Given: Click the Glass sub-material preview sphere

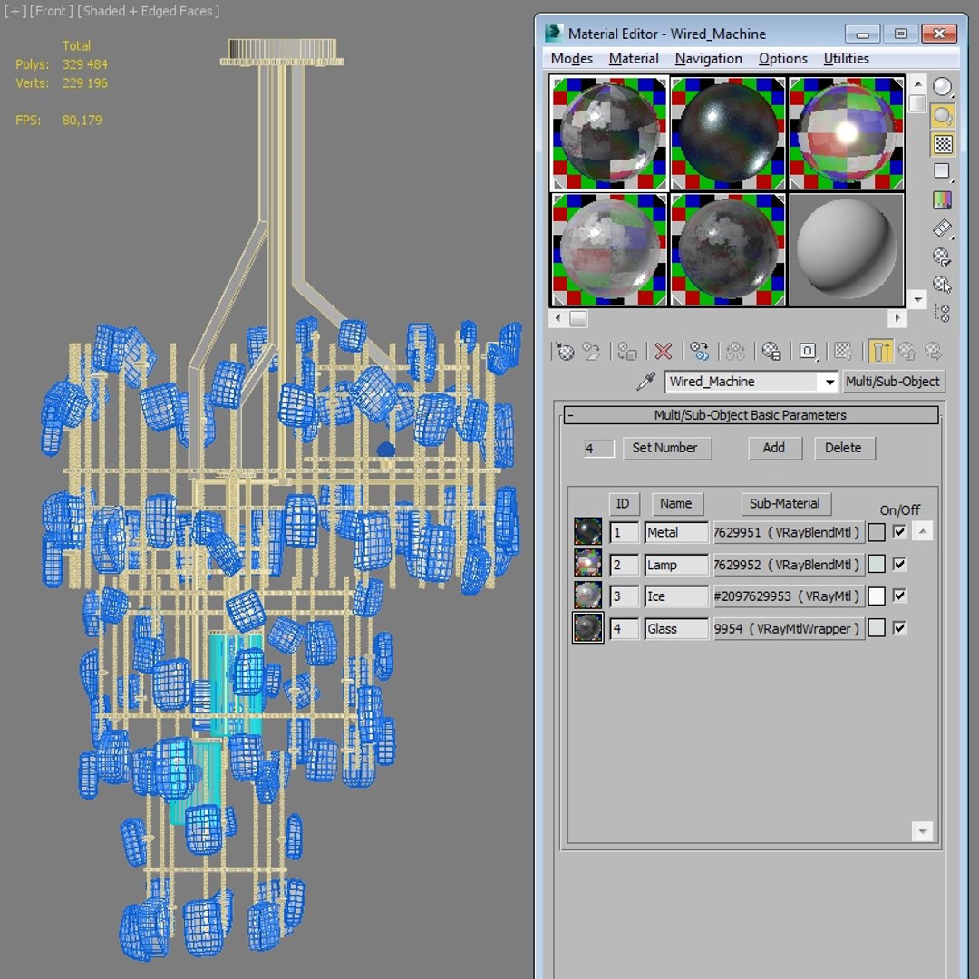Looking at the screenshot, I should coord(587,627).
